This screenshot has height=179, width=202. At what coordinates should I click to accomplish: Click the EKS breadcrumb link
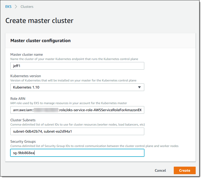click(x=8, y=7)
